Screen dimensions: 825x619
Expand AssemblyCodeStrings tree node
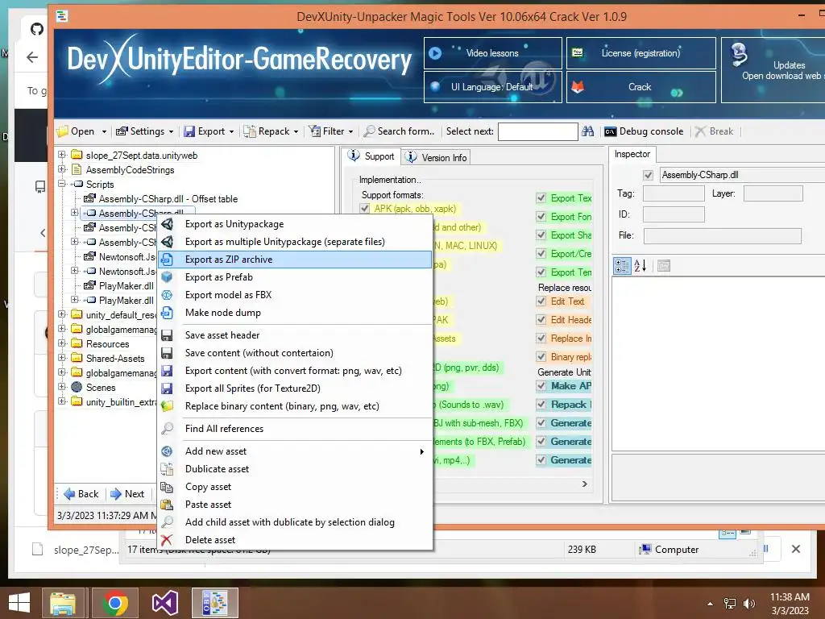(x=61, y=169)
